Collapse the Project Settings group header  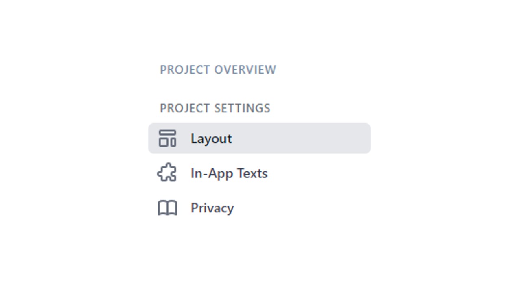[215, 108]
